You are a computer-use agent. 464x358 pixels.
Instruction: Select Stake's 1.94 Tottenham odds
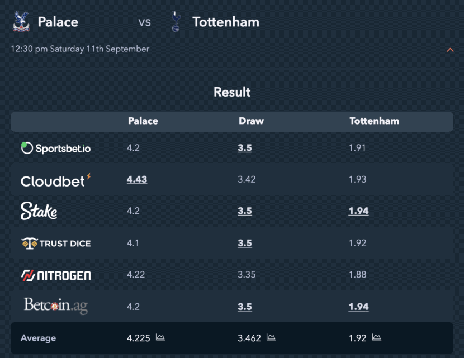[x=358, y=211]
